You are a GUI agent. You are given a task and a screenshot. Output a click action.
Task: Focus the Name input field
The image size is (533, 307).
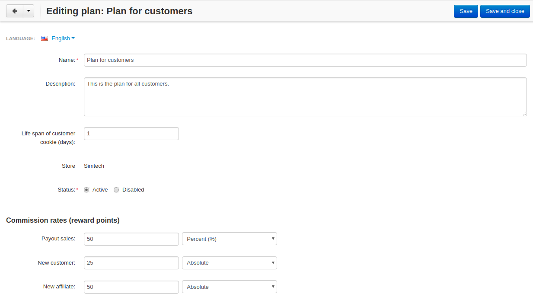pyautogui.click(x=305, y=60)
